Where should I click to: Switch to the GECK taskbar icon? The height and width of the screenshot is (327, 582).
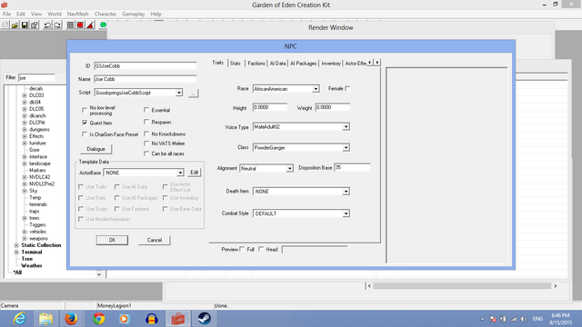178,319
